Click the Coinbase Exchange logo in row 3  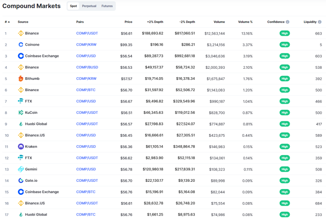click(21, 56)
